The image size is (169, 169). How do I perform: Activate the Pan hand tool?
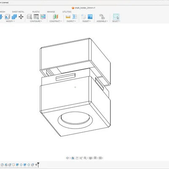pos(77,158)
